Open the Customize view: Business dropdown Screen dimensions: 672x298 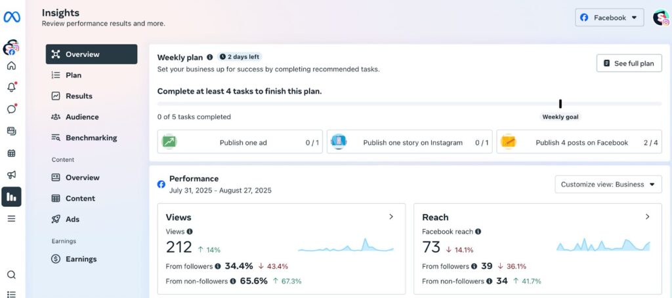point(608,184)
